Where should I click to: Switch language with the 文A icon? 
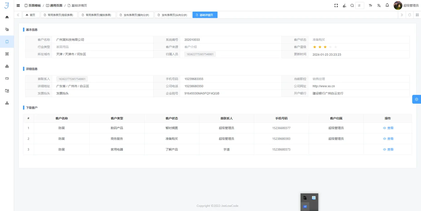(x=379, y=5)
